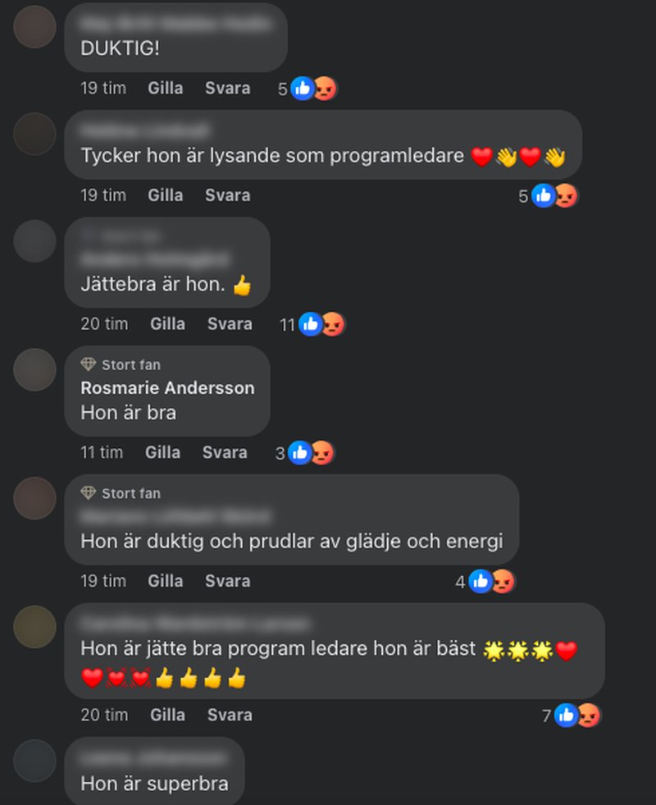
Task: Click Gilla under Rosmarie Andersson's comment
Action: click(162, 452)
